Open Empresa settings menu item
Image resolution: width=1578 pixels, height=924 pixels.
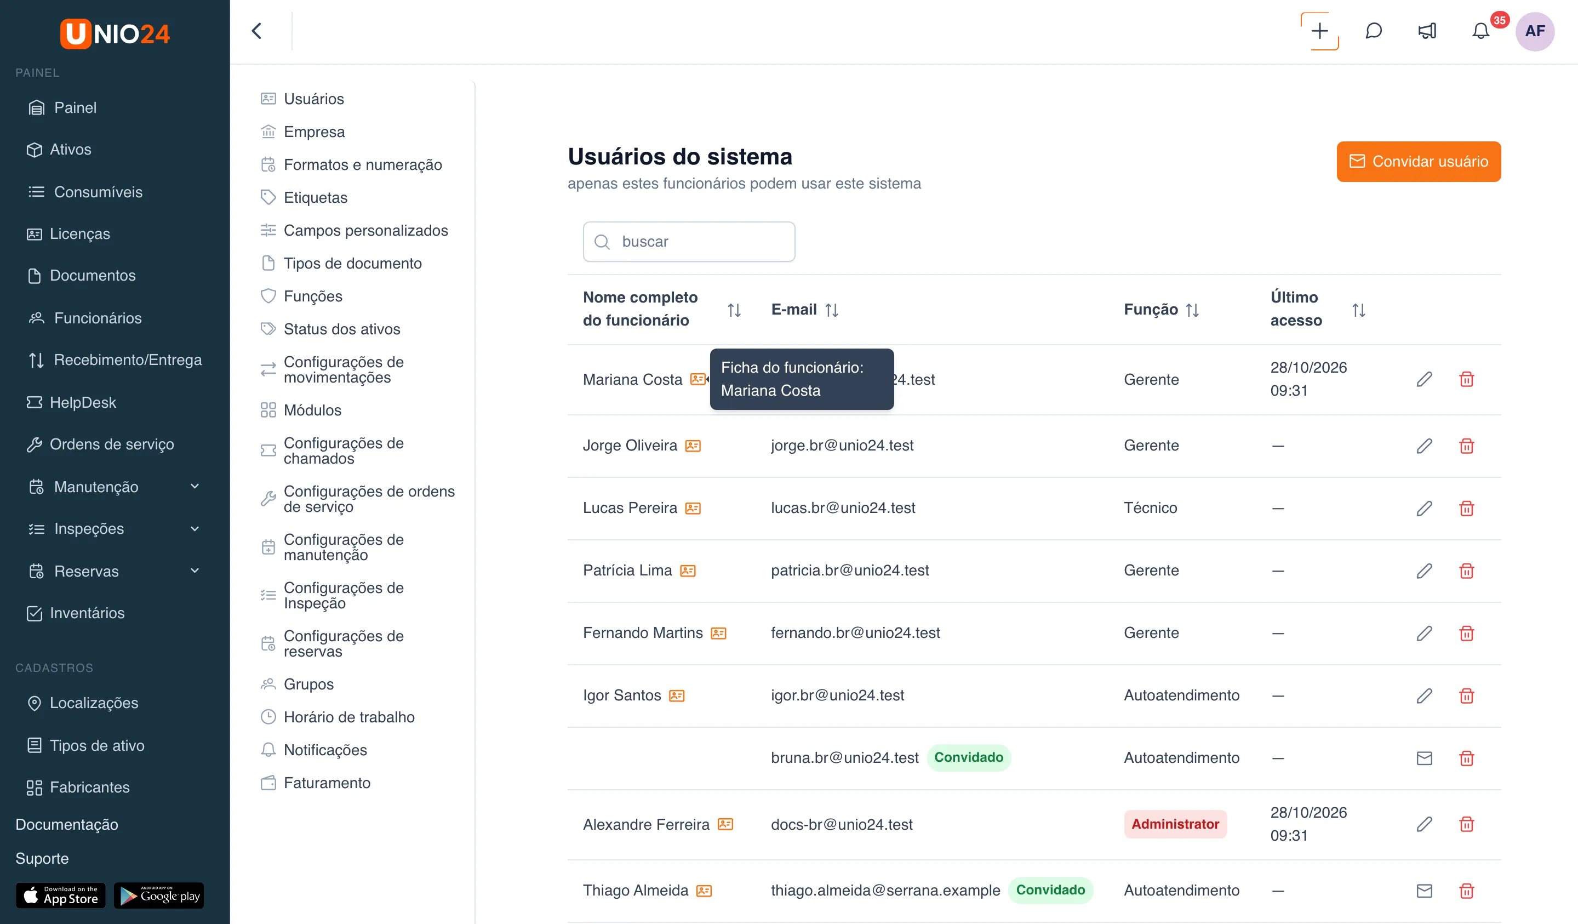click(x=314, y=132)
